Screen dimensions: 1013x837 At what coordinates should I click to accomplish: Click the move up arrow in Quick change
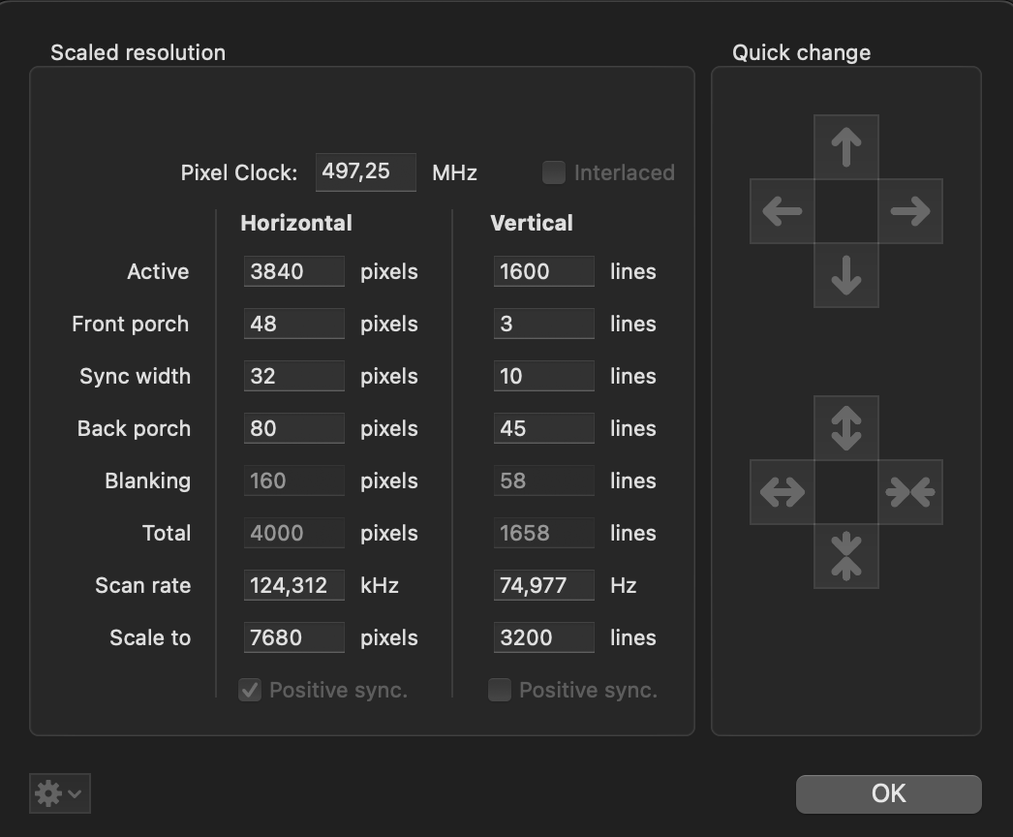(x=846, y=147)
